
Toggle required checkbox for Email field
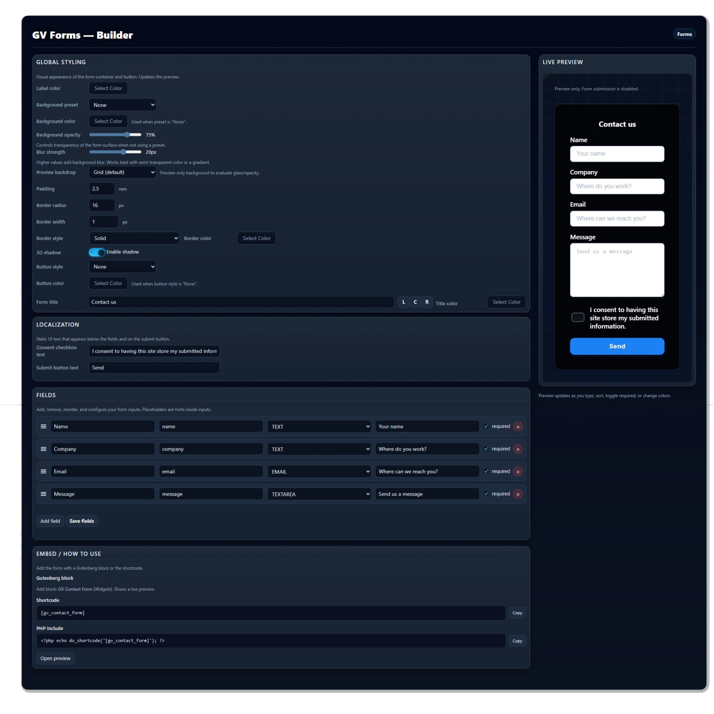click(486, 471)
